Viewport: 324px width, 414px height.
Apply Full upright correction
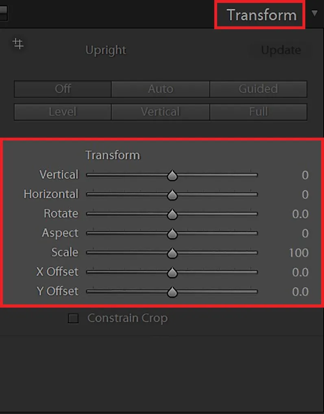258,112
